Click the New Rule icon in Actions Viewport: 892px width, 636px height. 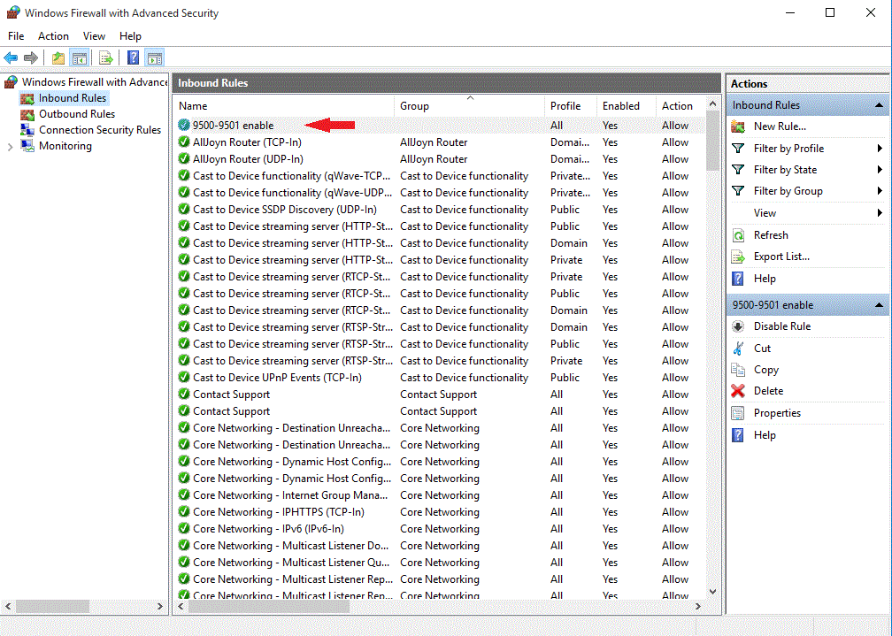point(738,126)
